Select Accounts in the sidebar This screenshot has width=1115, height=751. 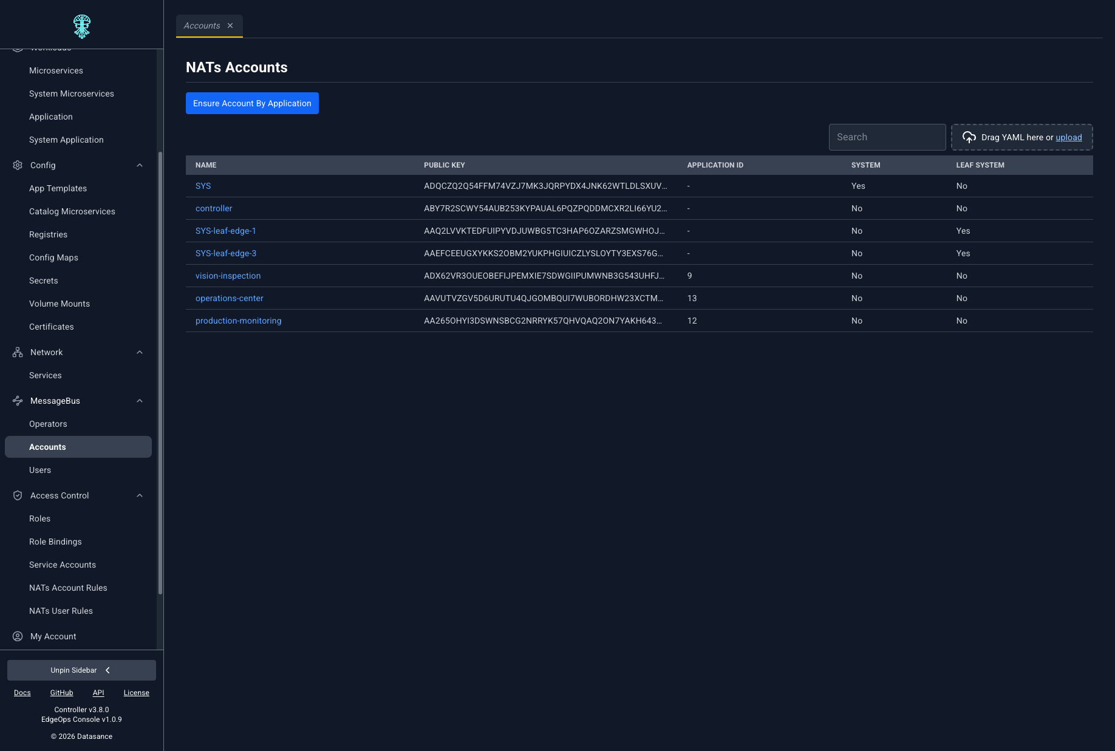[x=78, y=447]
